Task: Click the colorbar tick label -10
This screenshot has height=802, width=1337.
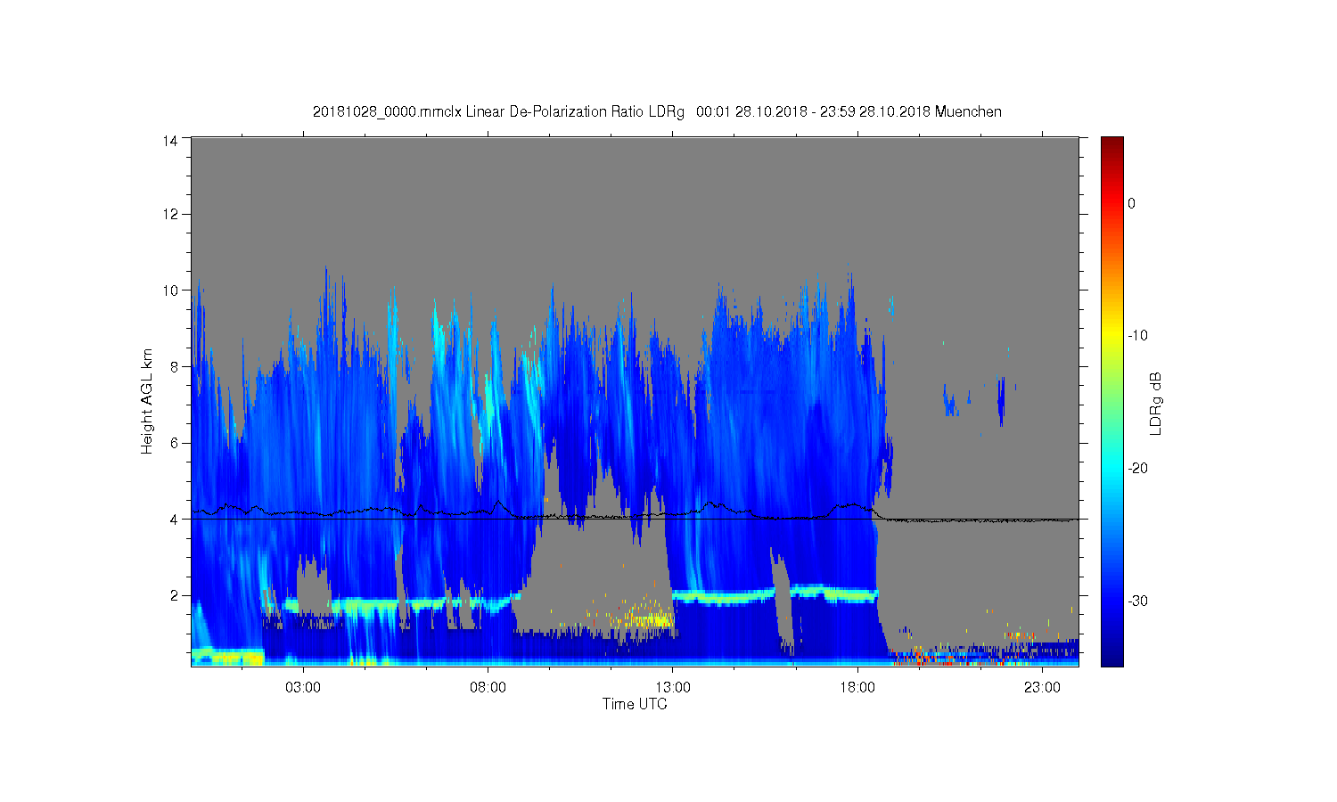Action: click(1137, 336)
